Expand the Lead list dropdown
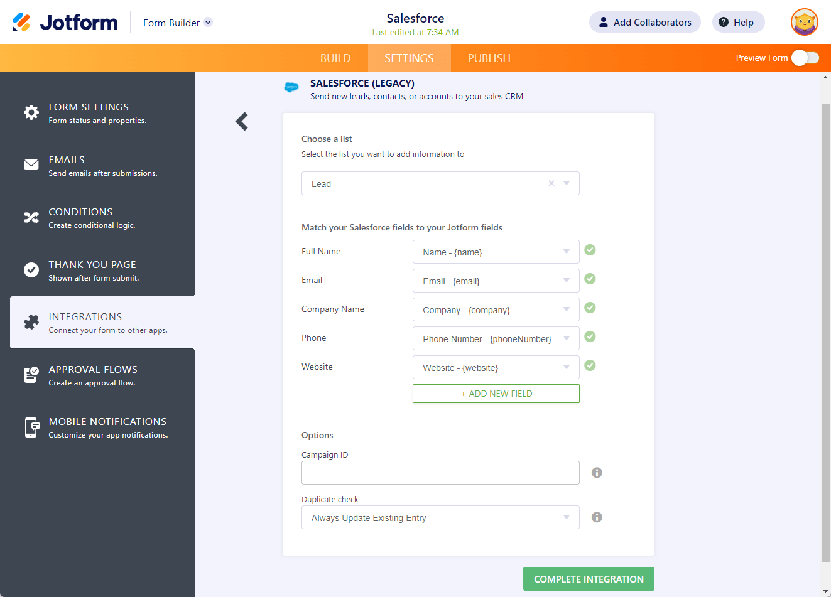The image size is (831, 597). [567, 183]
